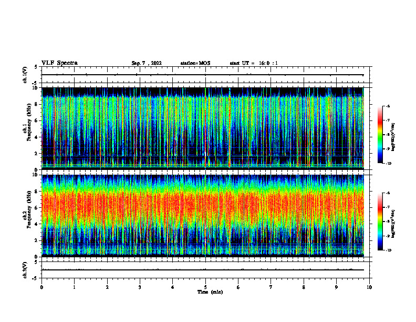The height and width of the screenshot is (322, 416).
Task: Click the ch.2 spectrogram color bar
Action: 380,222
